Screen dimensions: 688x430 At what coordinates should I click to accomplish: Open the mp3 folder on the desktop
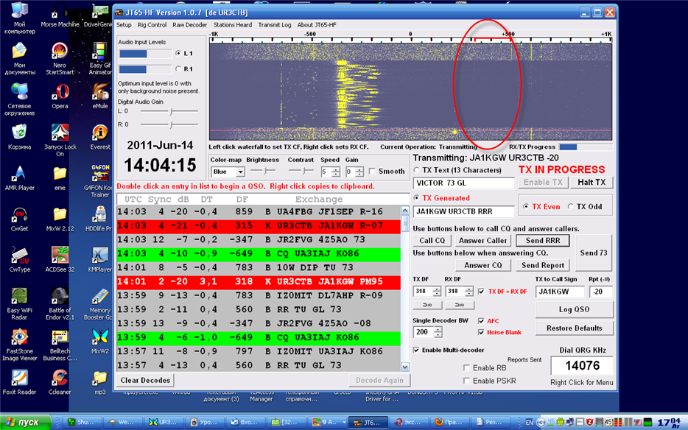coord(100,382)
